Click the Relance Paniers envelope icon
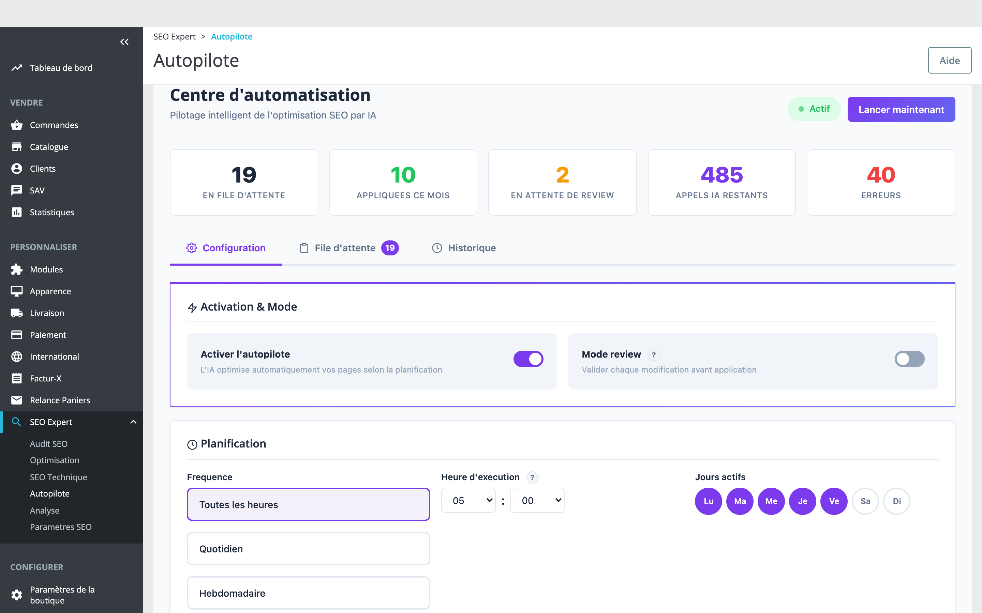This screenshot has width=982, height=613. tap(17, 400)
